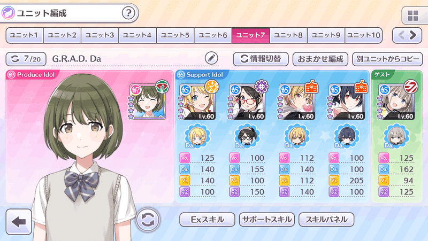Select the blonde winking support idol card

click(x=197, y=102)
